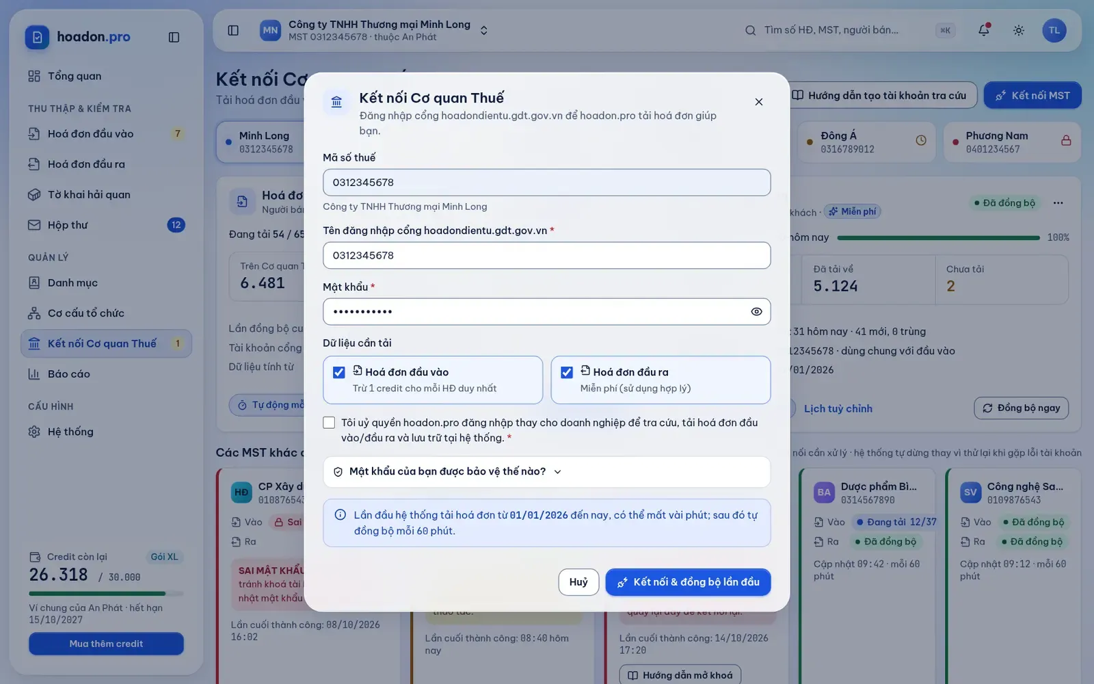This screenshot has width=1094, height=684.
Task: Click the SV avatar on Công nghệ Sa card
Action: coord(970,492)
